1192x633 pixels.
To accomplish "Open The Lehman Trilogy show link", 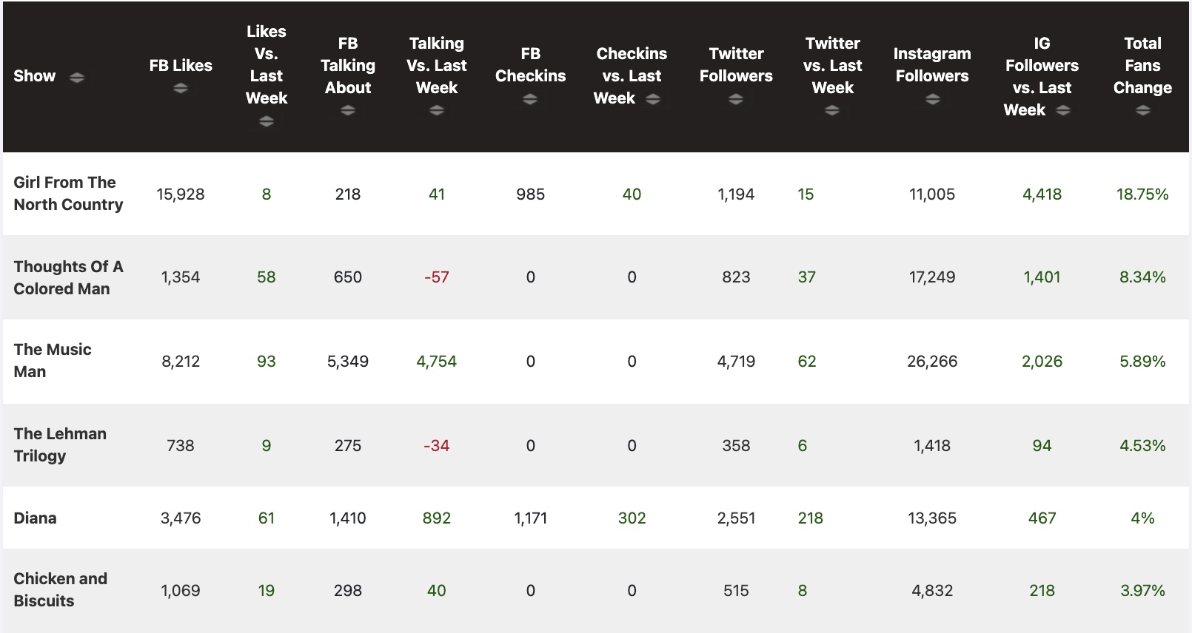I will coord(60,444).
